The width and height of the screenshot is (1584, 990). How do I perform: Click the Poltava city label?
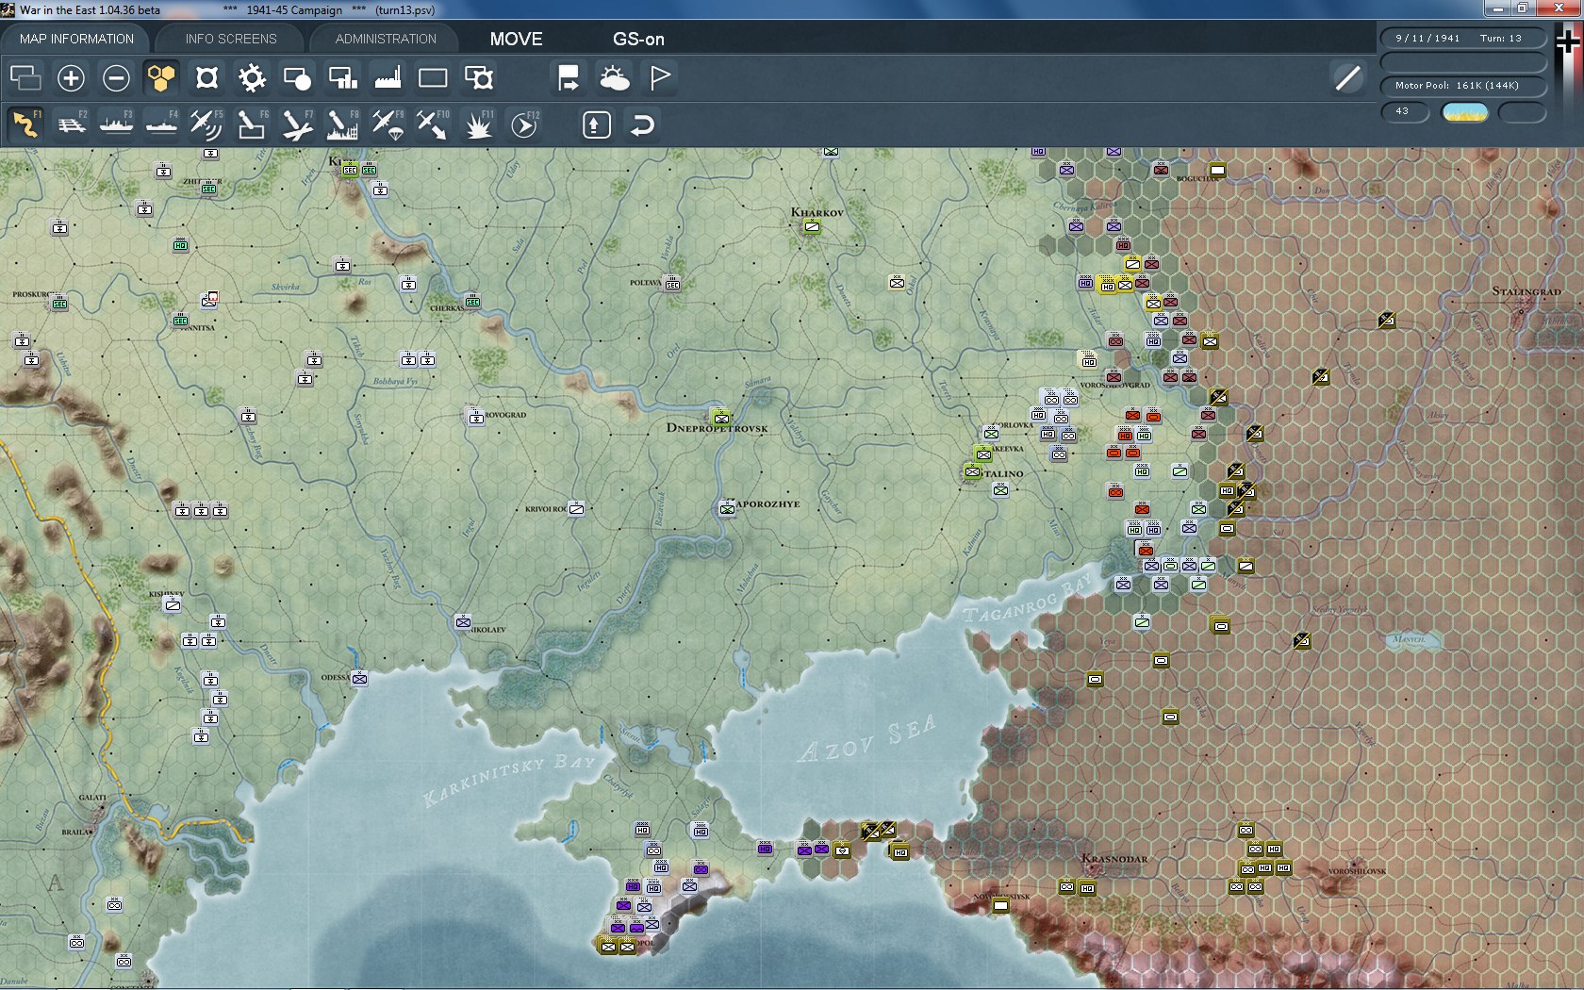(646, 282)
